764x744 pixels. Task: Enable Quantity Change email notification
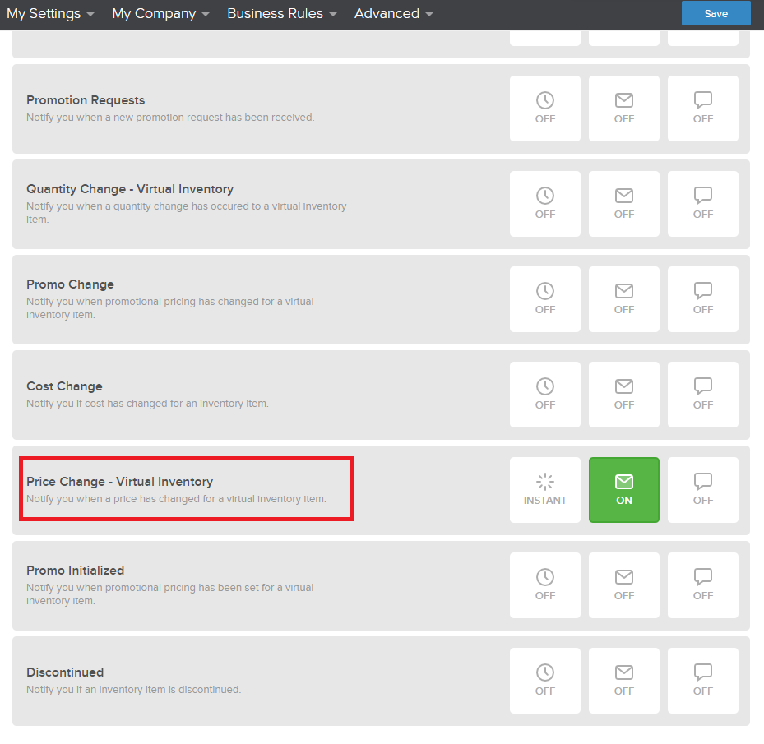pyautogui.click(x=623, y=204)
